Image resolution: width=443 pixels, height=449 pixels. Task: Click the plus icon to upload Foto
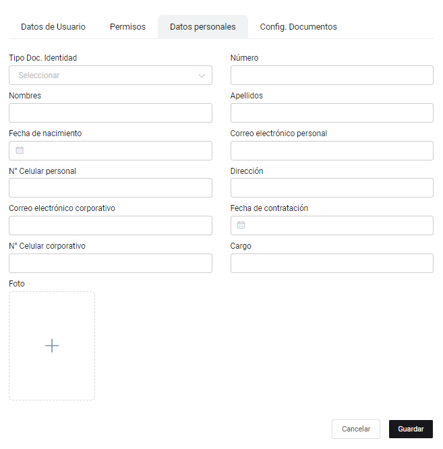click(52, 346)
